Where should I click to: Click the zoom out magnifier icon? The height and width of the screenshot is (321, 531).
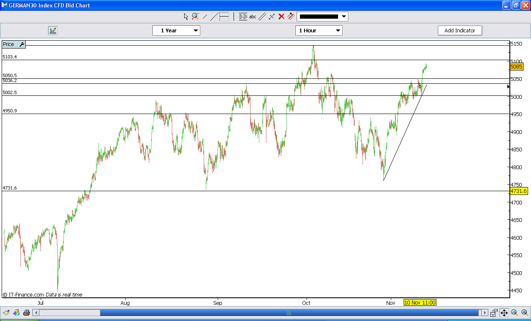point(514,313)
